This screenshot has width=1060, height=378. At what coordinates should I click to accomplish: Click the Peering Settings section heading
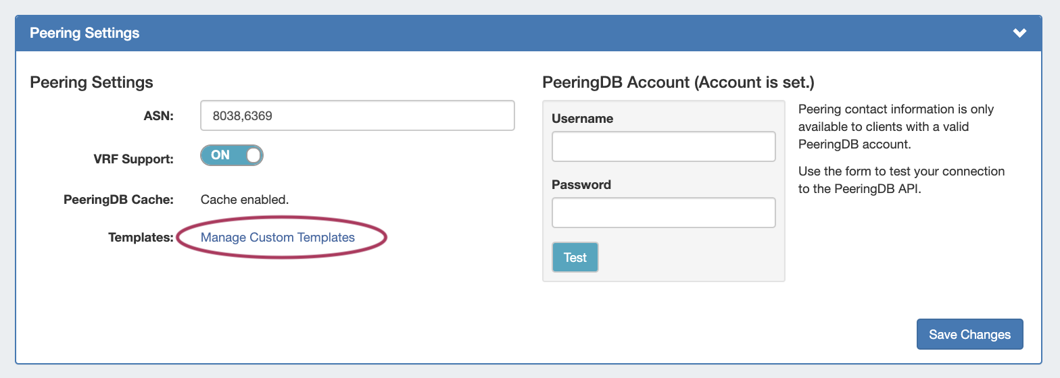coord(91,82)
